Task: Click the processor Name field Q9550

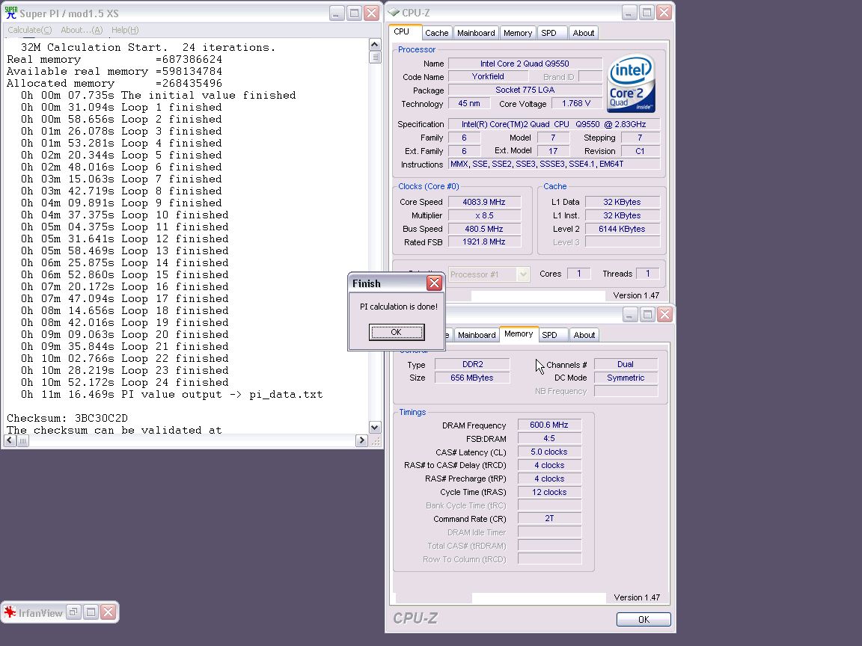Action: 525,64
